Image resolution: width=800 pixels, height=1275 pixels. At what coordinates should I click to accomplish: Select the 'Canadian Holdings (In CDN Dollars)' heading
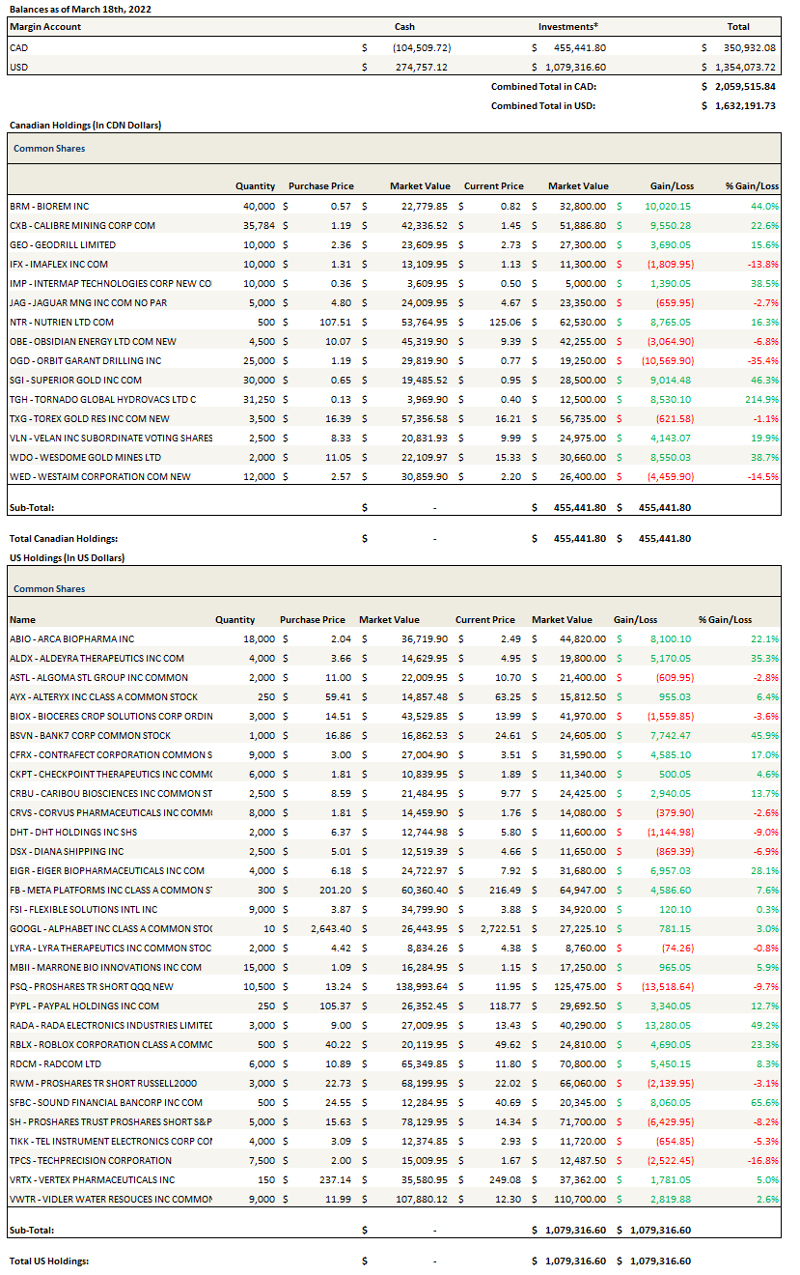click(85, 126)
